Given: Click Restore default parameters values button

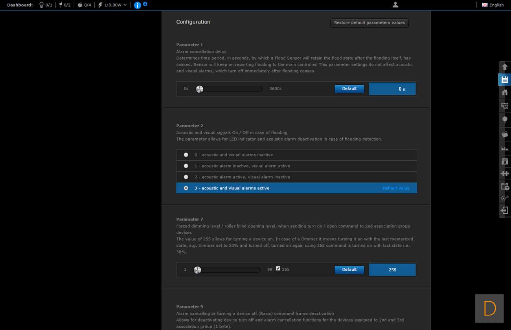Looking at the screenshot, I should click(369, 23).
